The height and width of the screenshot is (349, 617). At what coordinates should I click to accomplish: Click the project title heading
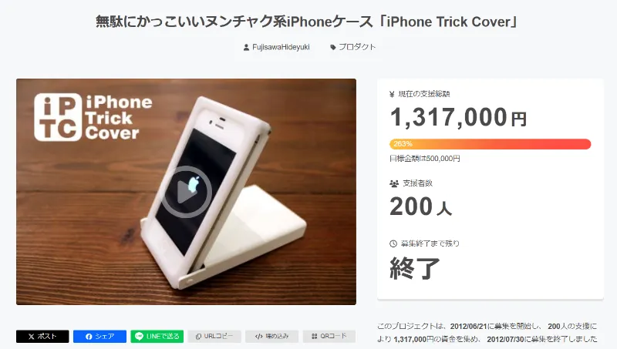coord(307,22)
